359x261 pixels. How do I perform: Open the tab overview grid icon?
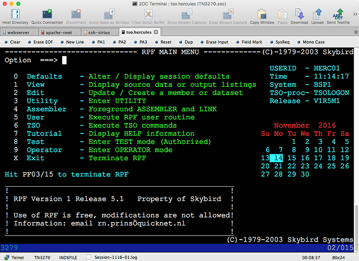(356, 32)
